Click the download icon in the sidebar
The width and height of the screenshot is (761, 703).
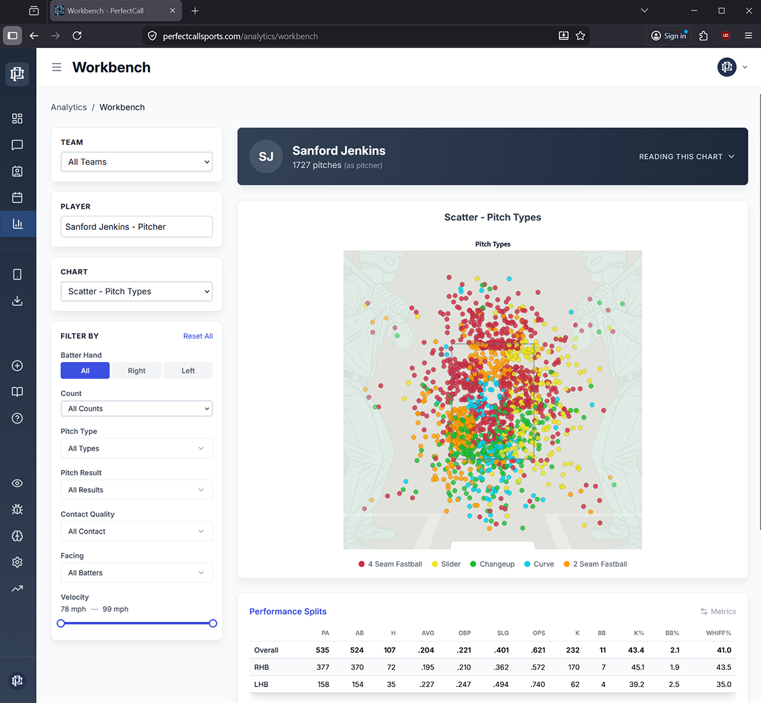(x=17, y=300)
